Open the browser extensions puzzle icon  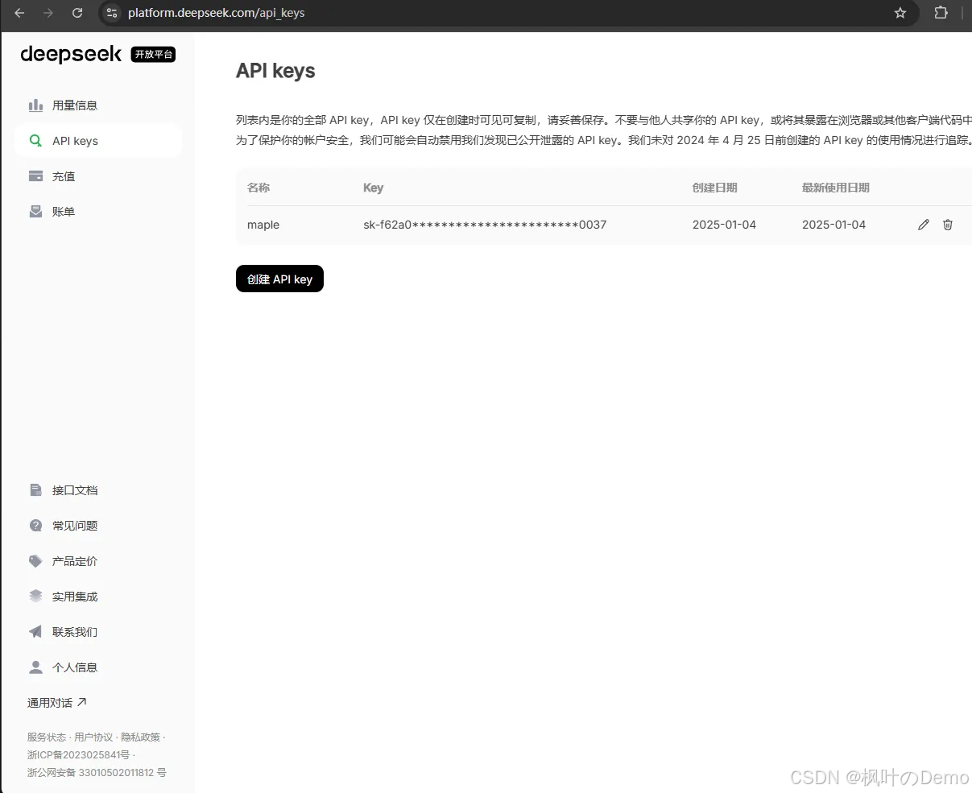(x=941, y=13)
